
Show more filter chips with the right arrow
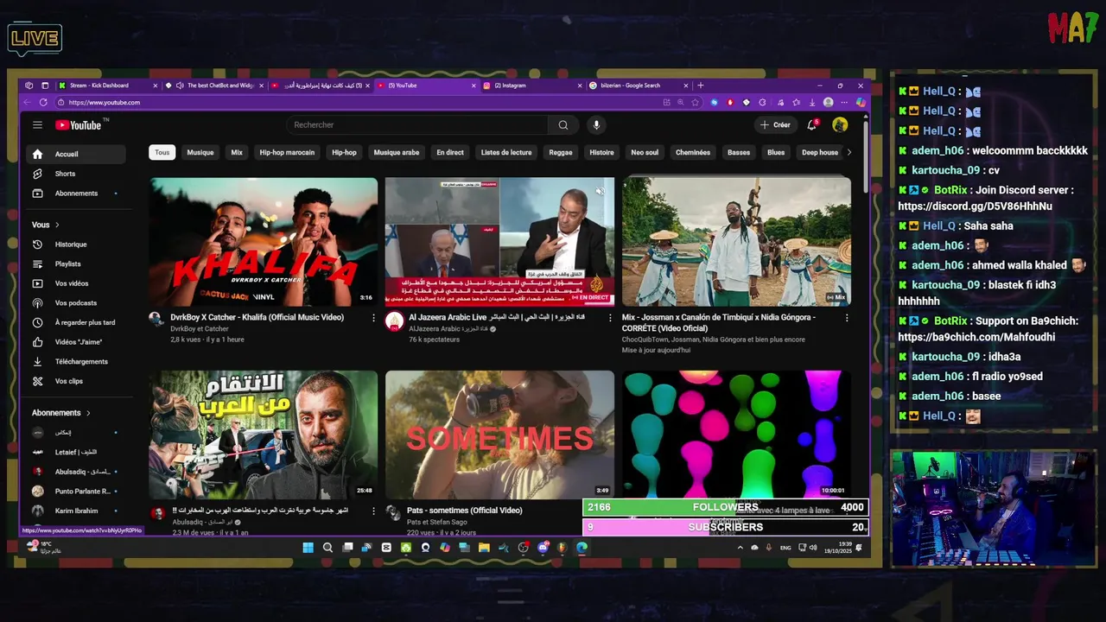pyautogui.click(x=849, y=153)
